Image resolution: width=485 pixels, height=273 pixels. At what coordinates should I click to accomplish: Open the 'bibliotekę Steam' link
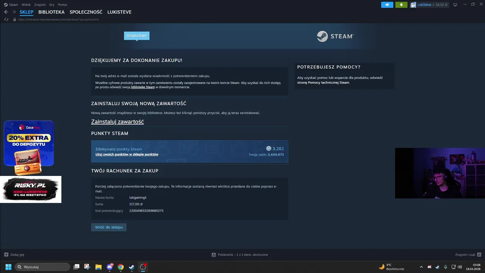click(x=143, y=87)
